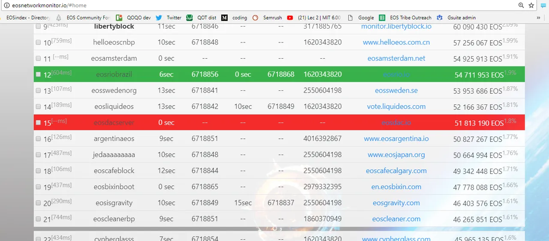Click vote total 54 711 953 EOS
The height and width of the screenshot is (241, 549).
479,75
